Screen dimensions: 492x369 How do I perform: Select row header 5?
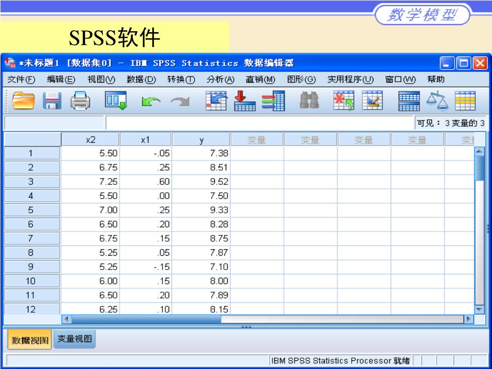tap(32, 210)
